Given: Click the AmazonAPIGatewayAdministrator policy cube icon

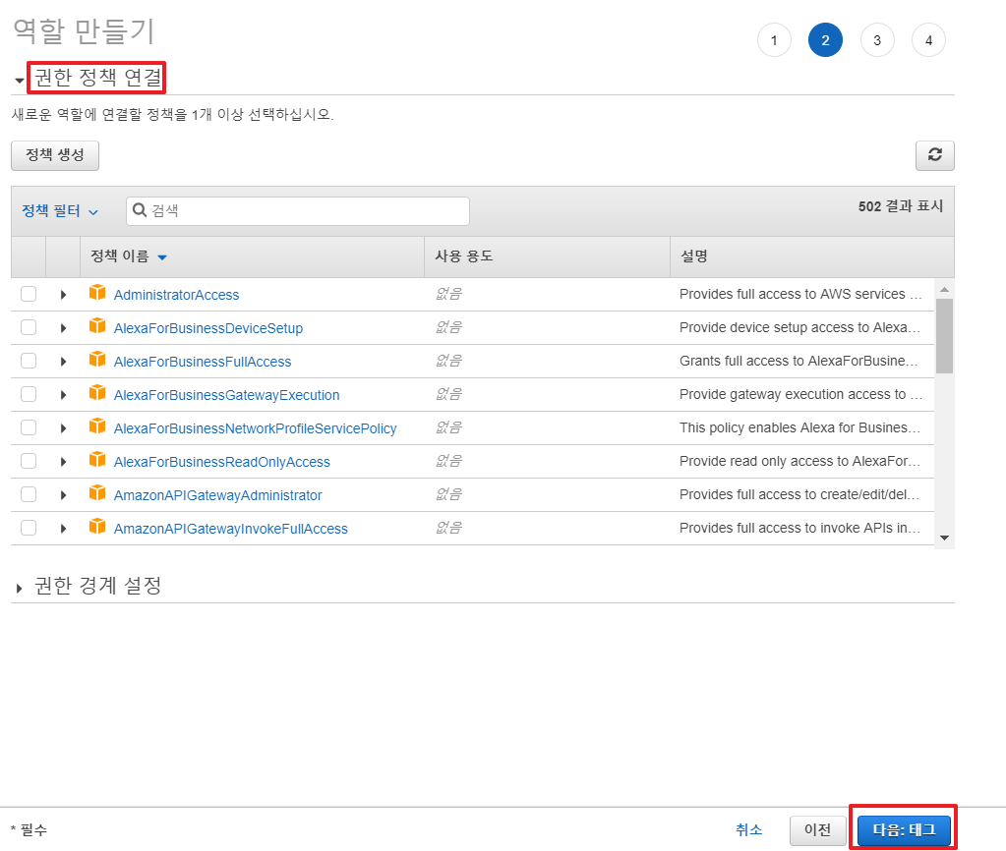Looking at the screenshot, I should 96,493.
